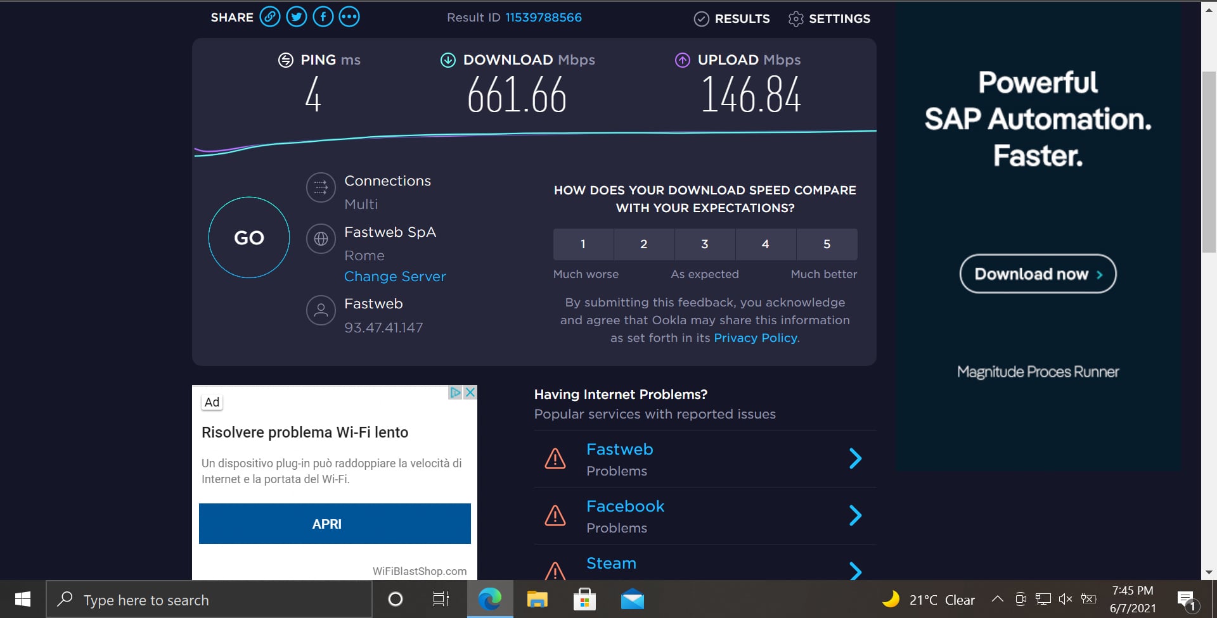Click the PING icon

point(286,60)
